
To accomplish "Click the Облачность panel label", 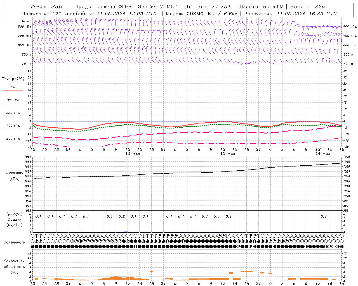I will click(14, 242).
